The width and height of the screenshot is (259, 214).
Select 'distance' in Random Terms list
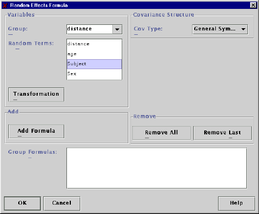point(94,44)
